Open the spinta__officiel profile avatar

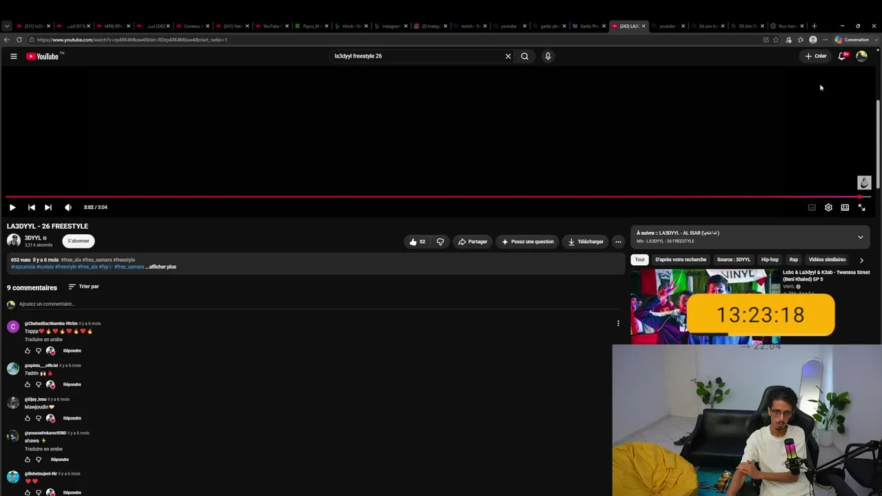(x=13, y=369)
